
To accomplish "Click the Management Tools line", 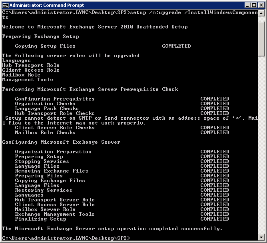I will pos(28,80).
